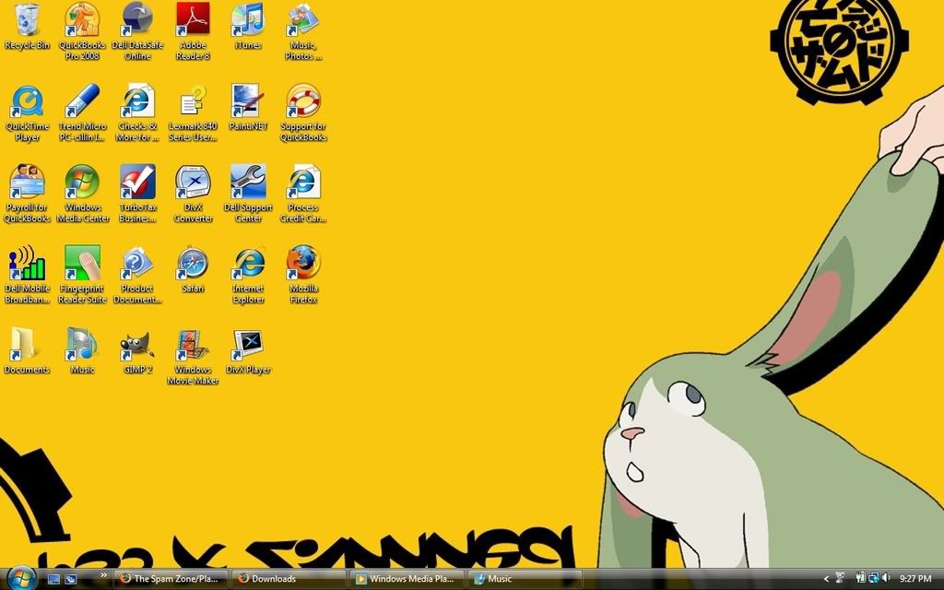The image size is (944, 590).
Task: Switch to Windows Media Player taskbar button
Action: (407, 579)
